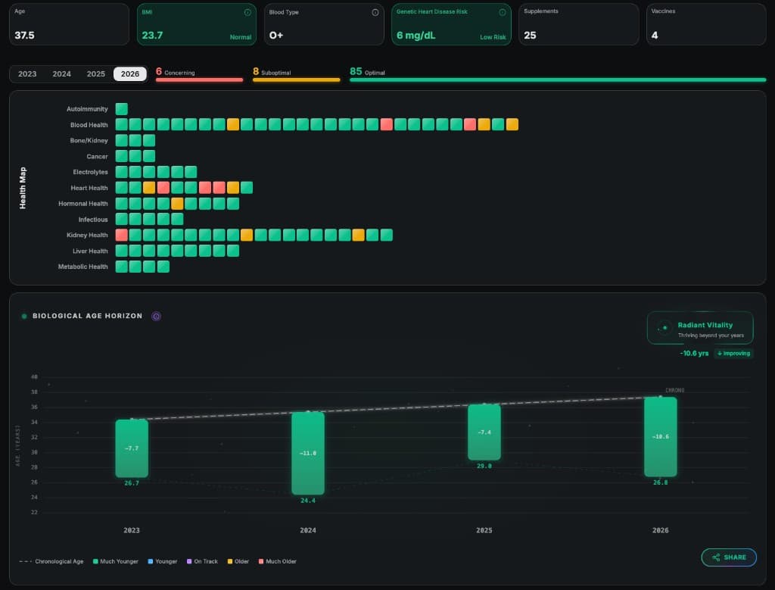Open the Vaccines summary card
The image size is (775, 590).
coord(705,24)
